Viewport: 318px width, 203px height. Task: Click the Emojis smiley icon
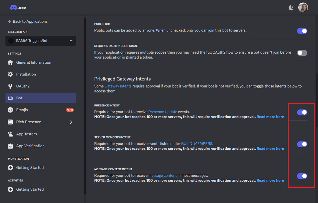click(10, 110)
